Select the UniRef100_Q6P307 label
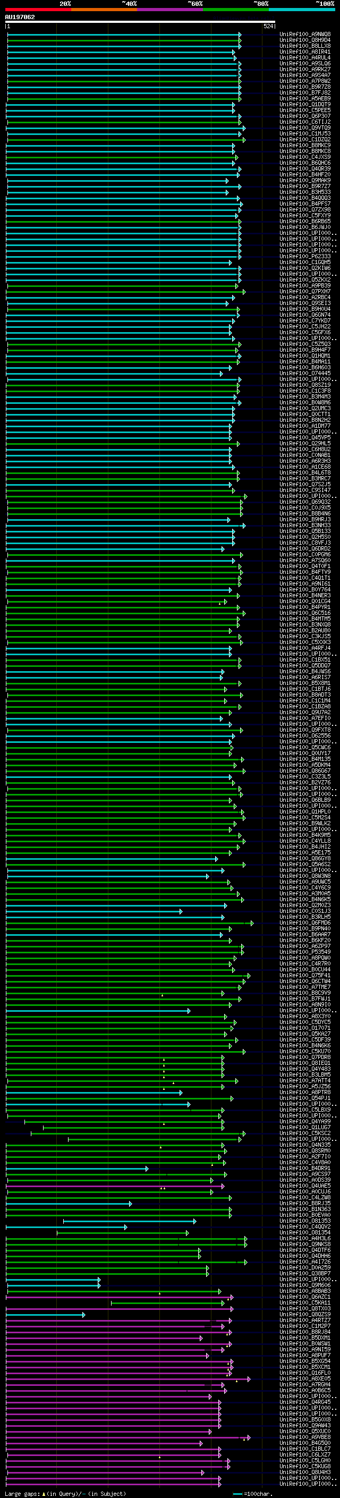340x1498 pixels. [305, 116]
